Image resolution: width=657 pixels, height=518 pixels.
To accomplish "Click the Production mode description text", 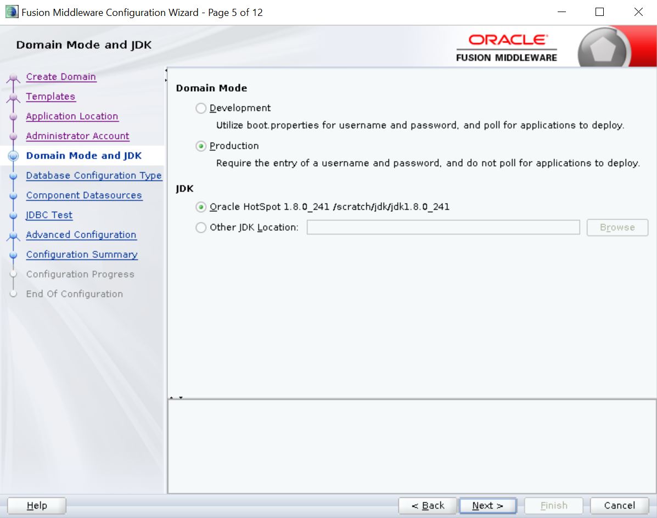I will tap(428, 163).
